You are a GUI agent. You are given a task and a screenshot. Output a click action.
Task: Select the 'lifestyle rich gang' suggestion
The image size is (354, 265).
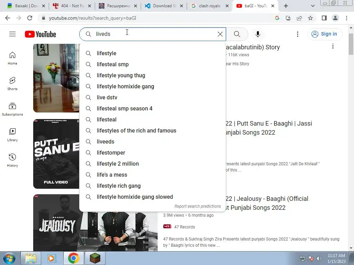152,186
